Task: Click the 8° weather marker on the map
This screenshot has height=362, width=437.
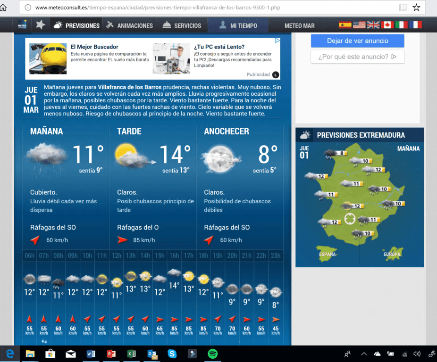Action: pyautogui.click(x=336, y=153)
